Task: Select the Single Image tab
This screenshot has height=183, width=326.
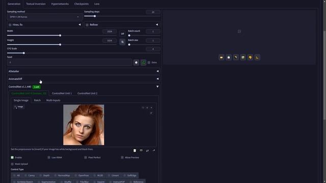Action: click(x=21, y=100)
